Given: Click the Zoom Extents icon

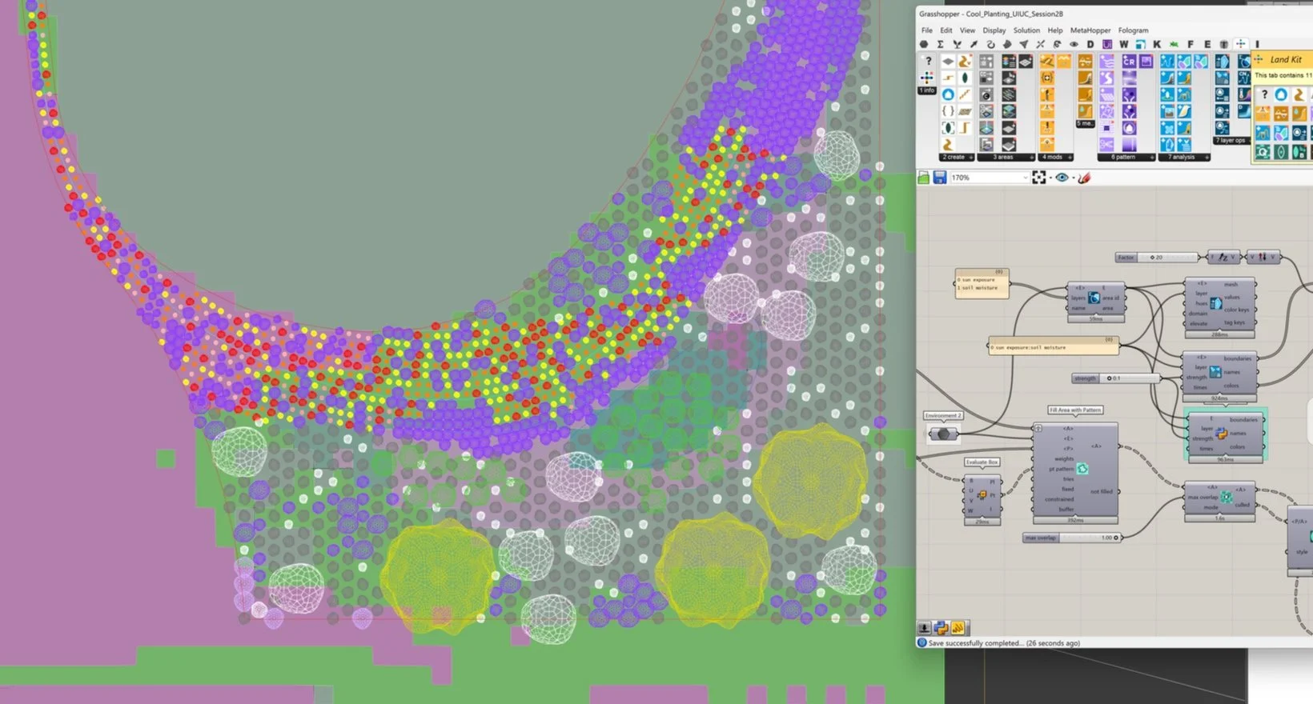Looking at the screenshot, I should tap(1039, 178).
